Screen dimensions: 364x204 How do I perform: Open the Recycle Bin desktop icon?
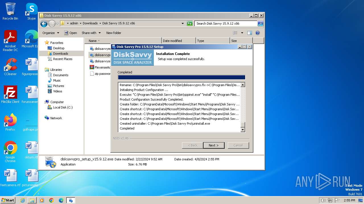click(x=10, y=12)
